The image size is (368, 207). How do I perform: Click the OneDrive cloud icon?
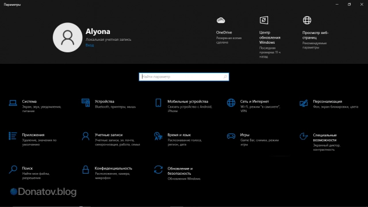point(221,21)
